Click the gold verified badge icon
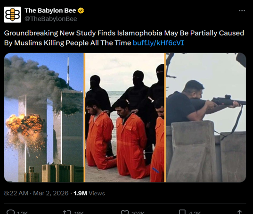The image size is (253, 214). click(x=81, y=11)
